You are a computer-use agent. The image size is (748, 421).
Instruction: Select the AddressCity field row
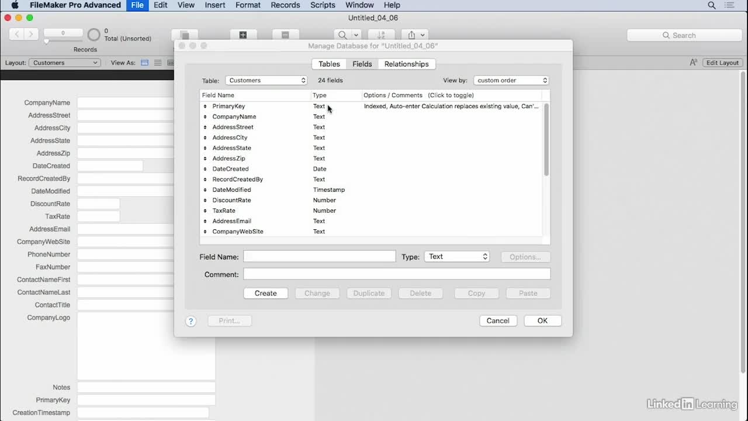pos(371,138)
